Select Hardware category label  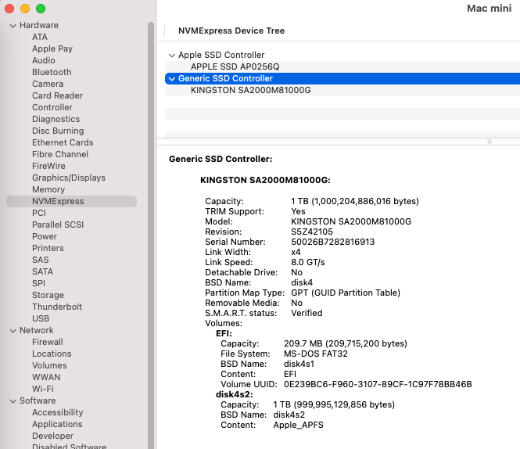(x=39, y=25)
